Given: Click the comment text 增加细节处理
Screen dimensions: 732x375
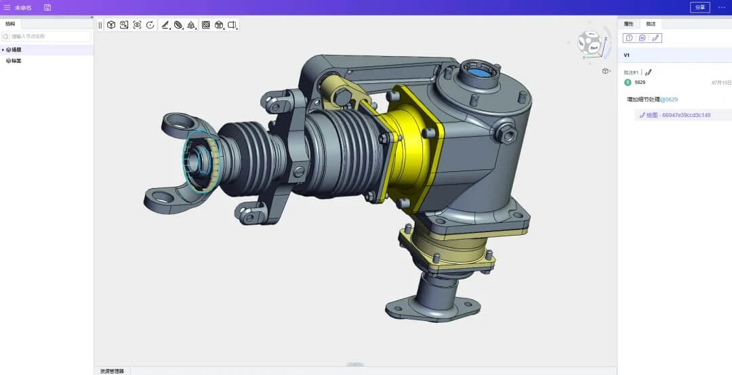Looking at the screenshot, I should (x=643, y=100).
